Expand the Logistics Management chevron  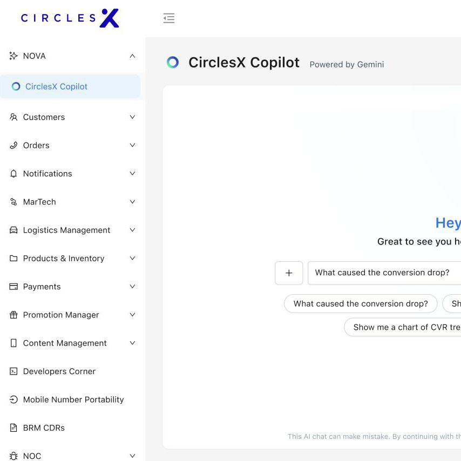point(132,230)
